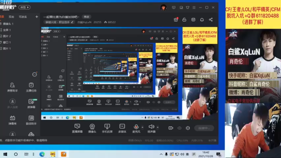Open 主播任务 streamer tasks
The height and width of the screenshot is (158, 281).
[x=31, y=87]
